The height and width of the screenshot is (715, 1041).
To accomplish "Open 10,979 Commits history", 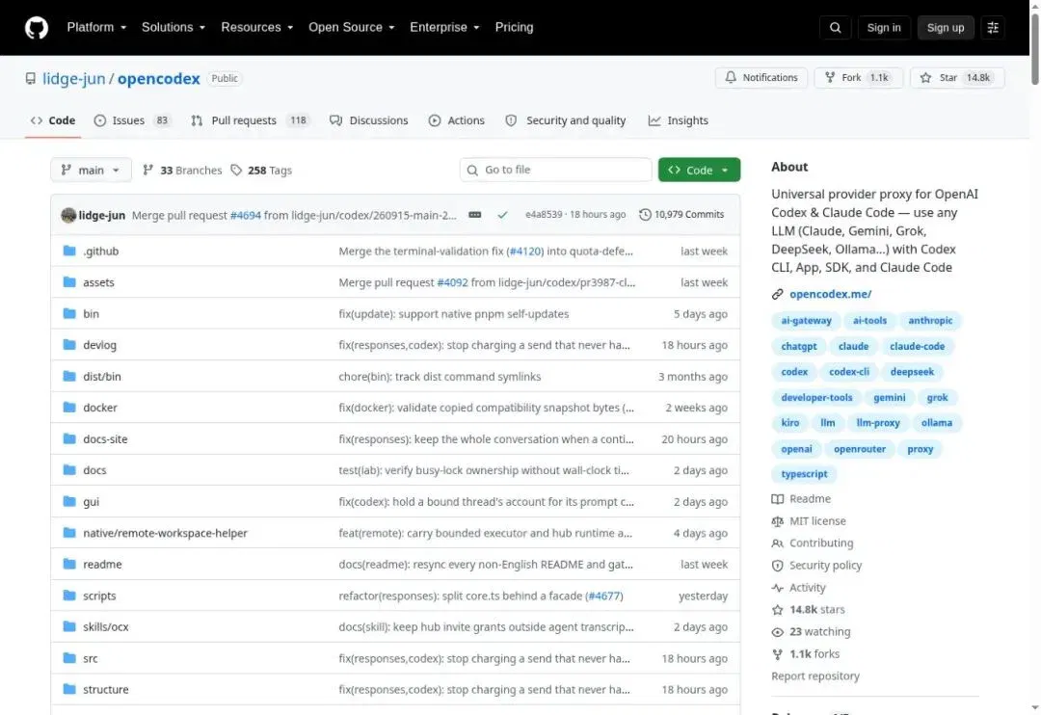I will click(681, 215).
